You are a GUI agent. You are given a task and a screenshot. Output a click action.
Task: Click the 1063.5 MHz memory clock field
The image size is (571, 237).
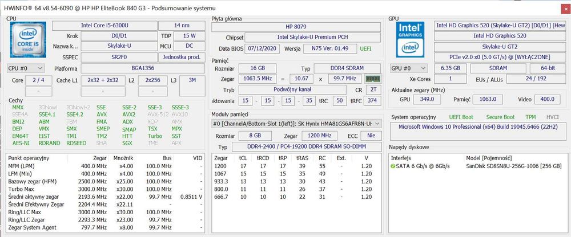pyautogui.click(x=258, y=79)
